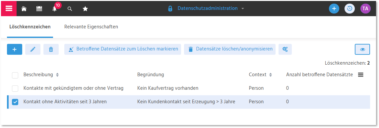379x128 pixels.
Task: Click Datensätze löschen/anonymisieren button
Action: point(230,49)
